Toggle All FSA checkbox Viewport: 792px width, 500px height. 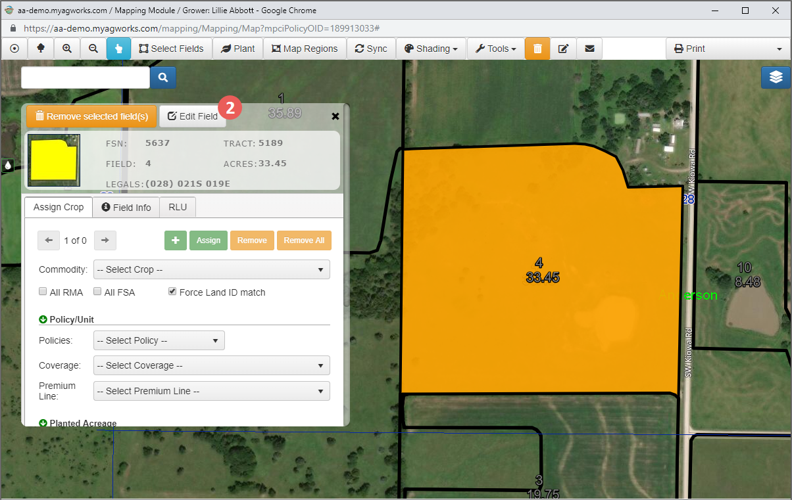click(97, 292)
